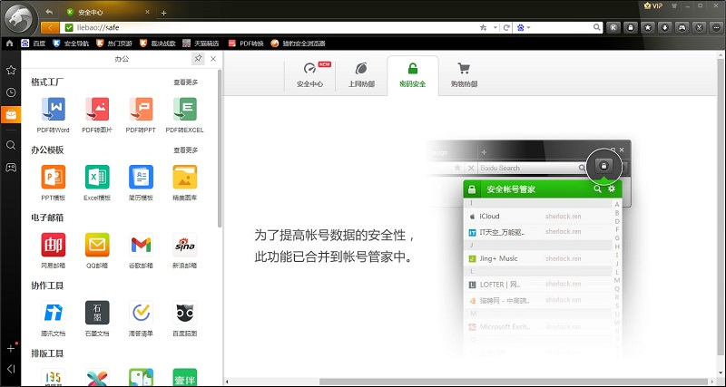
Task: Open 腾讯文档 collaboration tool
Action: [53, 318]
